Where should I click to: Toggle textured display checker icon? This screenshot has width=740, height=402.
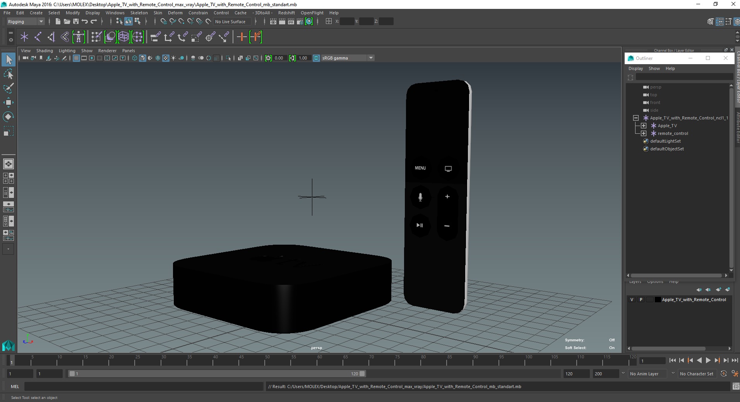(x=166, y=58)
